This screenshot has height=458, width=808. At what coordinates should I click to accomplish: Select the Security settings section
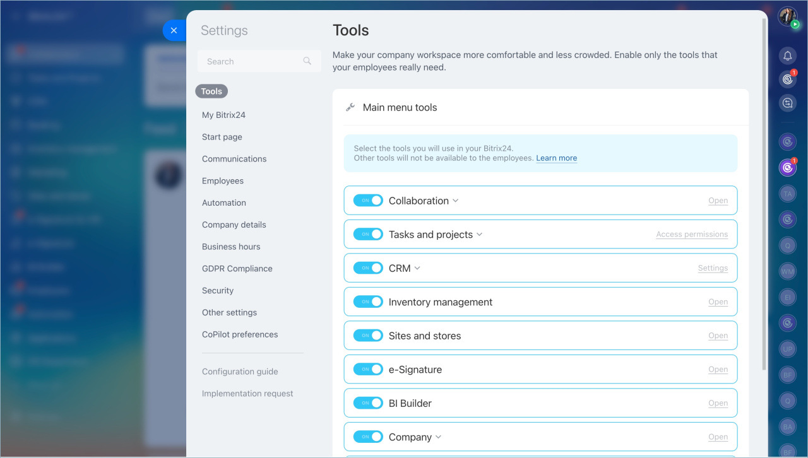click(x=218, y=291)
